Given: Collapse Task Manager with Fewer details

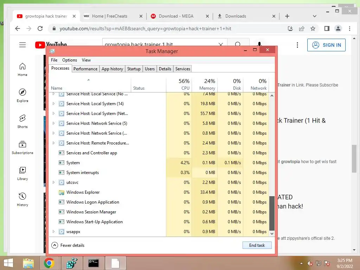Looking at the screenshot, I should [x=68, y=245].
